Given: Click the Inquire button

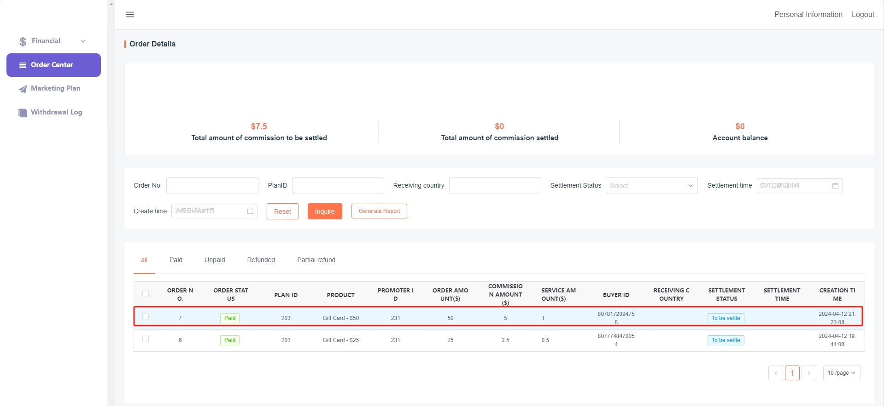Looking at the screenshot, I should pyautogui.click(x=325, y=212).
